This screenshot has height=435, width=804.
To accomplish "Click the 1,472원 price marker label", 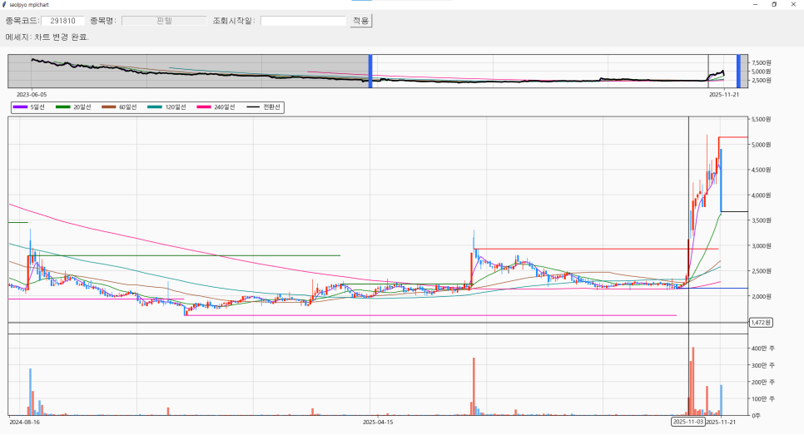I will [761, 322].
